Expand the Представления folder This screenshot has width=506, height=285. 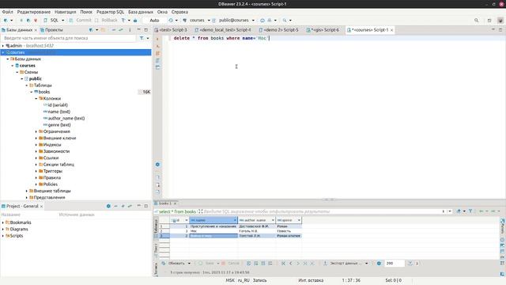pyautogui.click(x=27, y=197)
